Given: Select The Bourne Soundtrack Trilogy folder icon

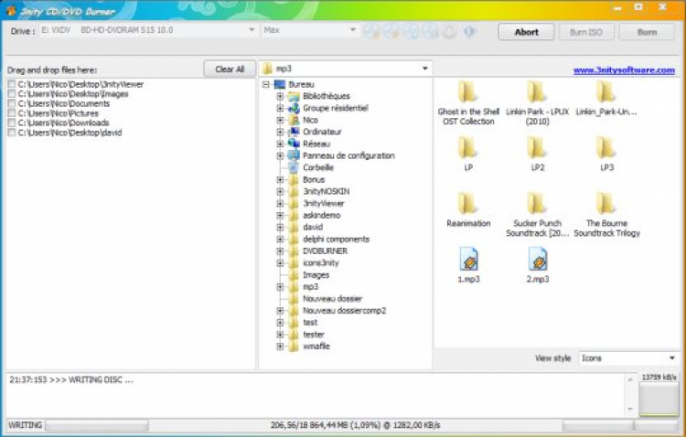Looking at the screenshot, I should pos(606,204).
